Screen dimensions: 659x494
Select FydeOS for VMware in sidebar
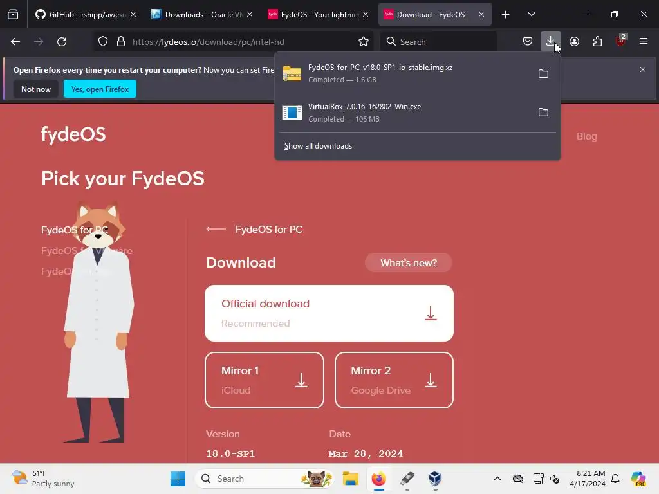[x=87, y=251]
